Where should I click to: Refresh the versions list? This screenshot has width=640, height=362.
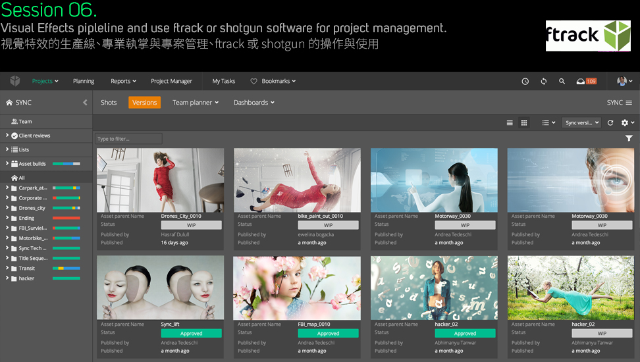[x=610, y=123]
